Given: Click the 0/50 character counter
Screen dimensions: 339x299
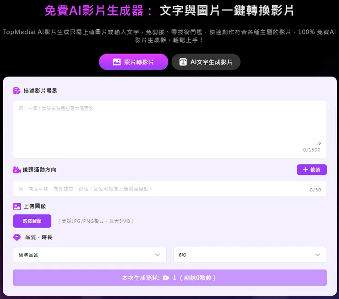Looking at the screenshot, I should coord(315,190).
